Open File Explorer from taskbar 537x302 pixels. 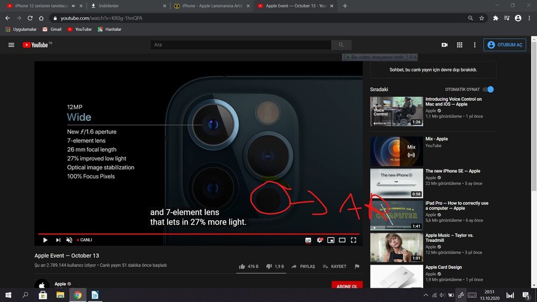[60, 295]
